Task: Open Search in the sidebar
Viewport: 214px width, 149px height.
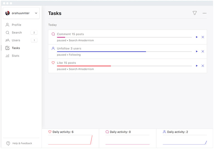Action: [17, 33]
